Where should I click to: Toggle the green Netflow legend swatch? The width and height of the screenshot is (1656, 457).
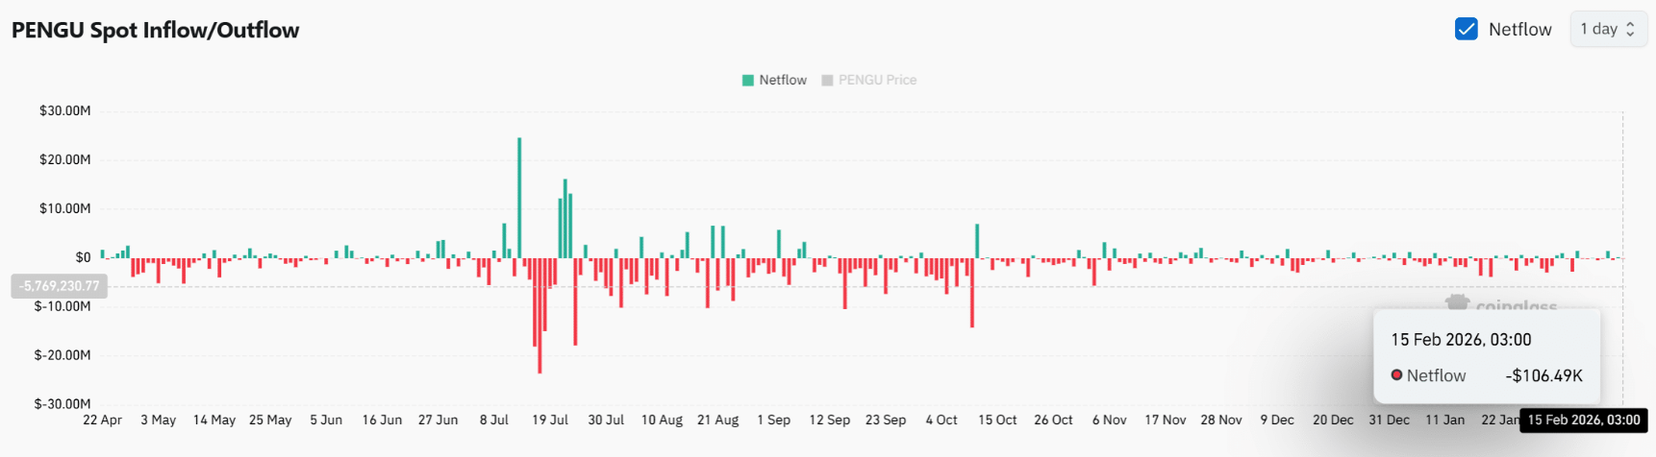(747, 81)
